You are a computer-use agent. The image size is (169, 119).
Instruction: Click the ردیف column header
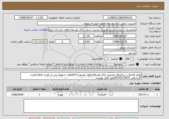157,89
